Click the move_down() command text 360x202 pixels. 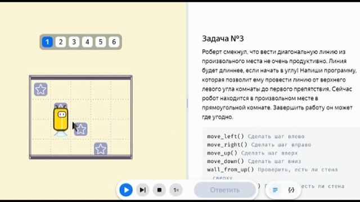(x=226, y=161)
